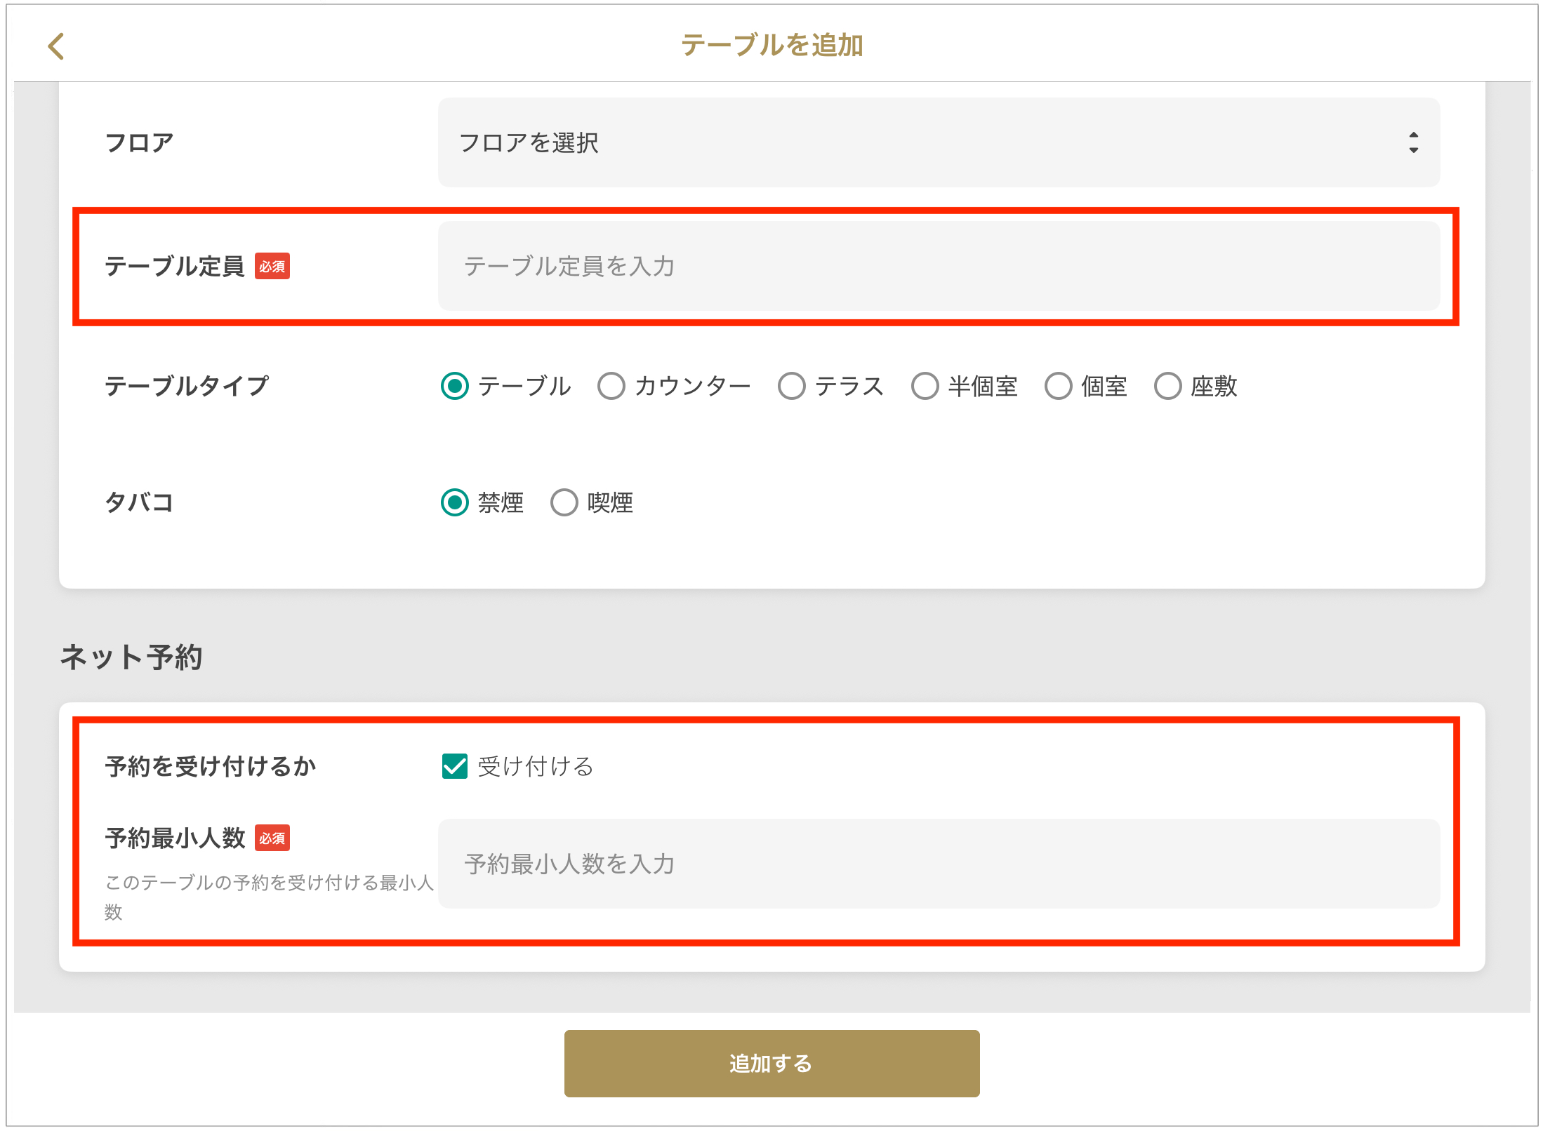Choose 座敷 table type
This screenshot has width=1543, height=1131.
click(1167, 386)
